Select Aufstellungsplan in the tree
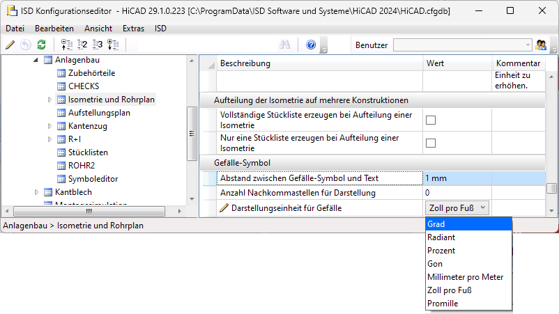 point(99,113)
